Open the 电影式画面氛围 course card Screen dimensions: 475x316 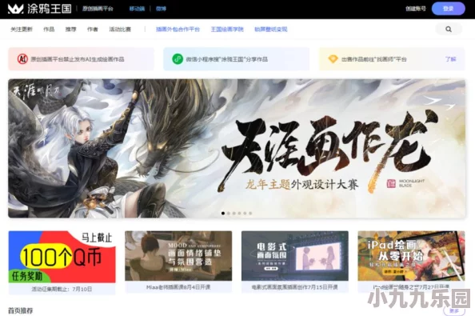point(295,256)
